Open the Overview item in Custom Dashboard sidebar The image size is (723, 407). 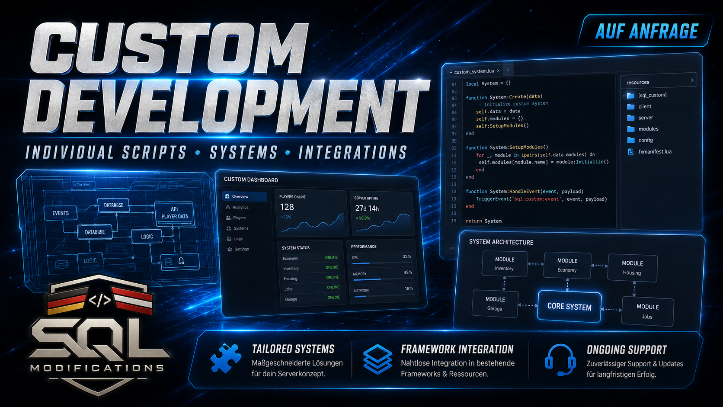point(245,196)
